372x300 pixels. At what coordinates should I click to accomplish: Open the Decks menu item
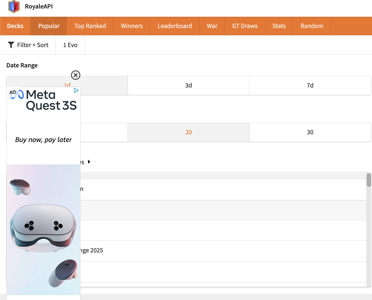pyautogui.click(x=15, y=26)
